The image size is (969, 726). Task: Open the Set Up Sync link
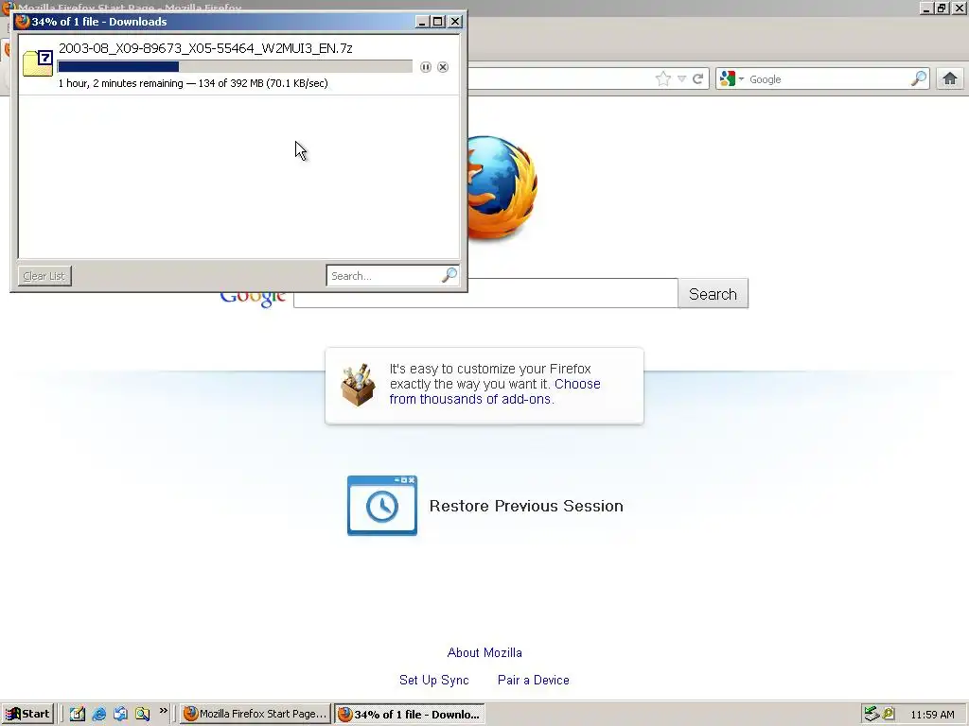click(x=433, y=680)
